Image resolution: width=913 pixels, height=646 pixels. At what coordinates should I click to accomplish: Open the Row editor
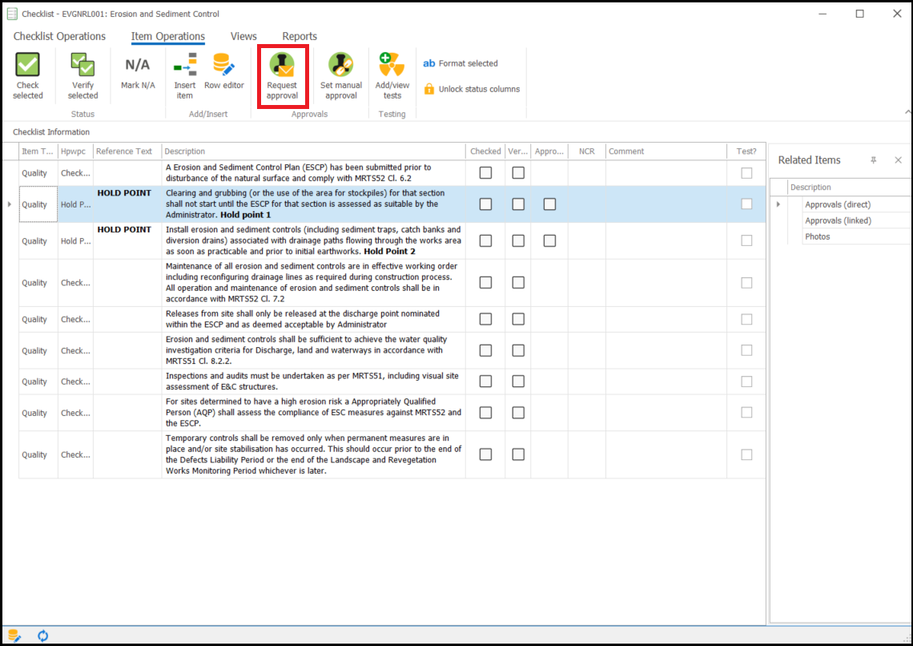[223, 66]
